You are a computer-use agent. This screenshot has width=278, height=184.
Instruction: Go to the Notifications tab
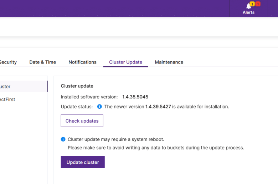82,62
